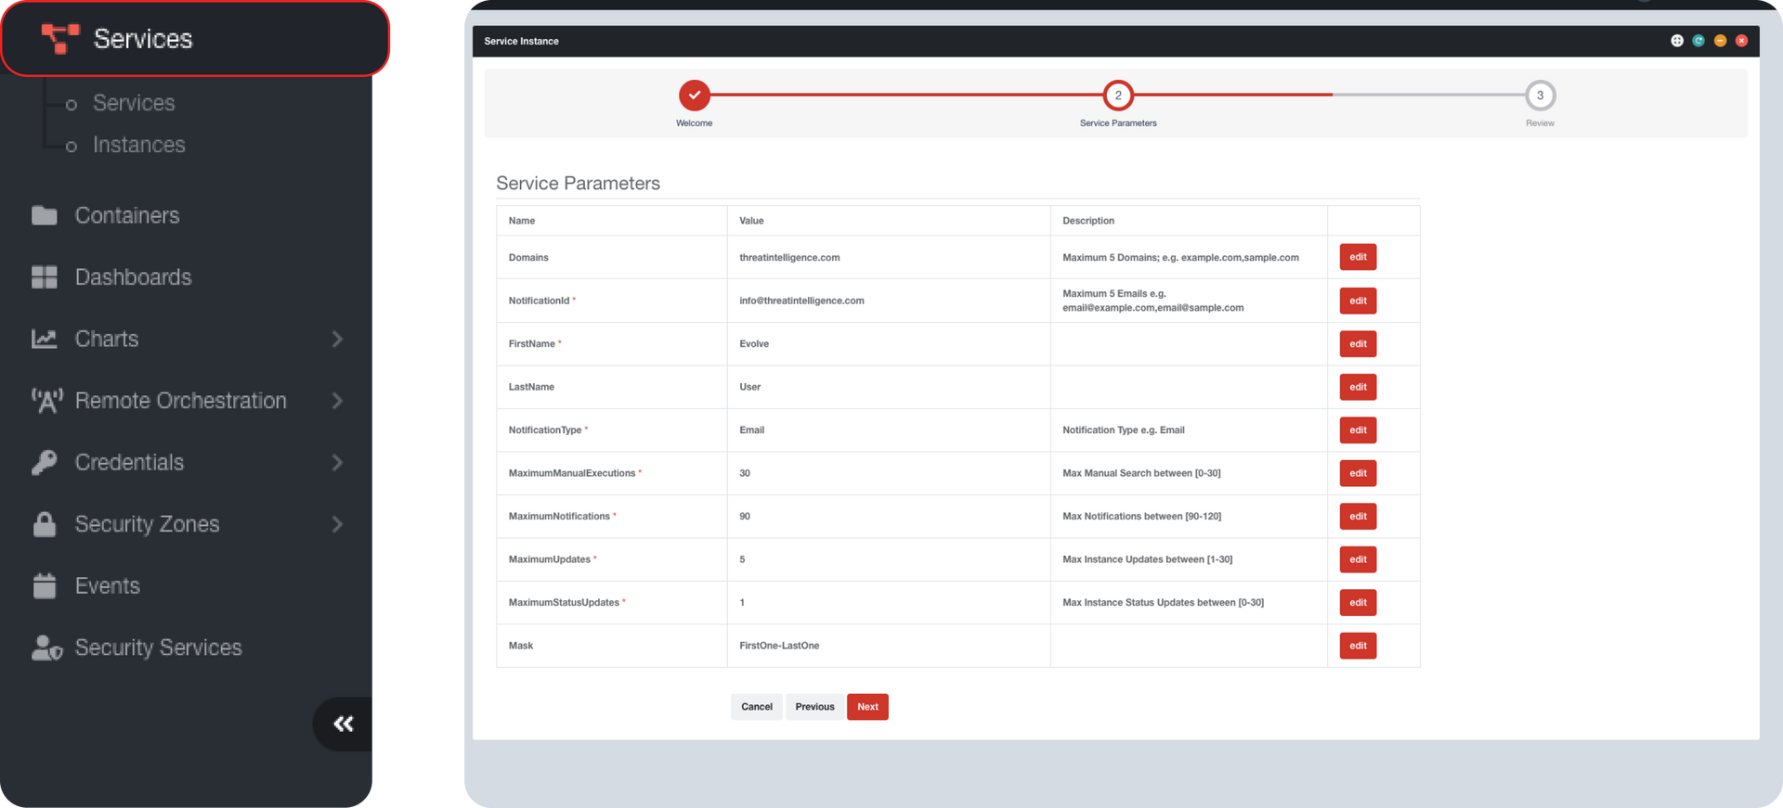Screen dimensions: 1783x808
Task: Expand the Remote Orchestration chevron
Action: pyautogui.click(x=337, y=401)
